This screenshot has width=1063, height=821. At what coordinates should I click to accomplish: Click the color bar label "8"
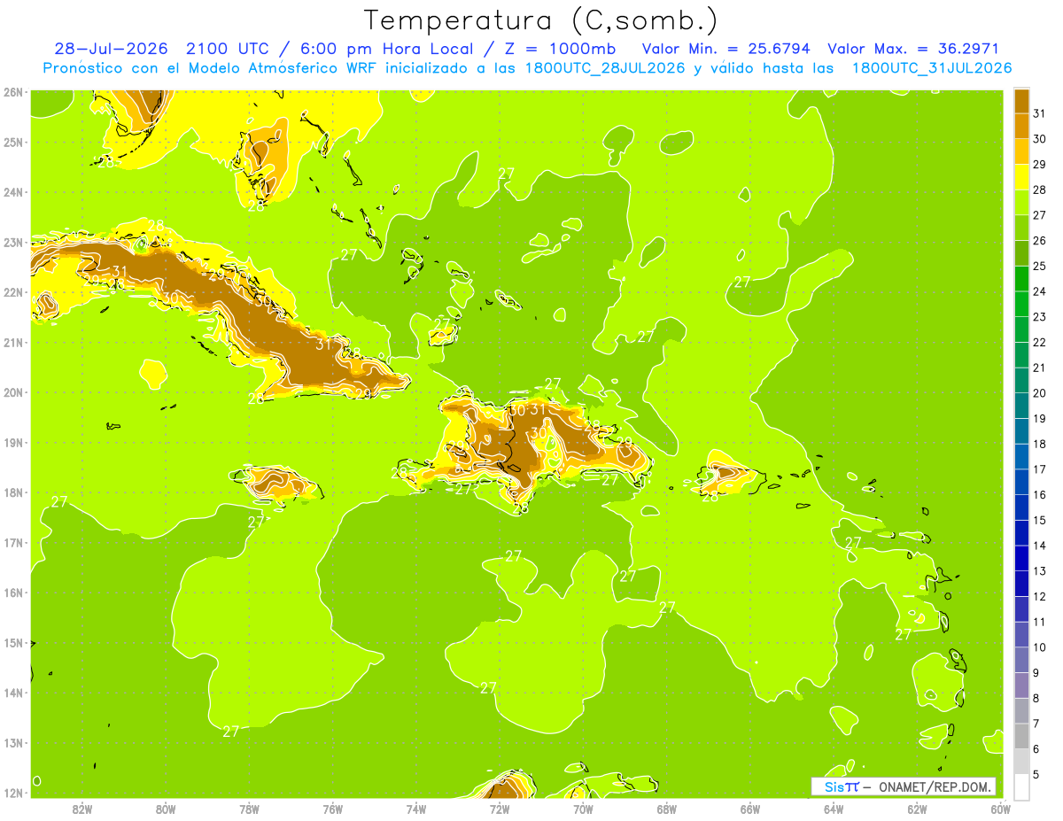[x=1036, y=698]
